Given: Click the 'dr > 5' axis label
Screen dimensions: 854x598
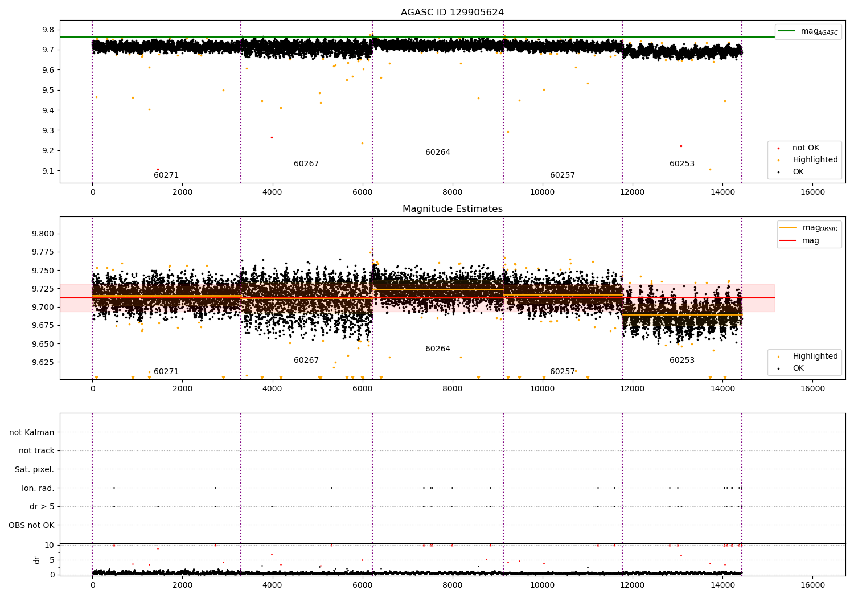Looking at the screenshot, I should click(x=42, y=507).
